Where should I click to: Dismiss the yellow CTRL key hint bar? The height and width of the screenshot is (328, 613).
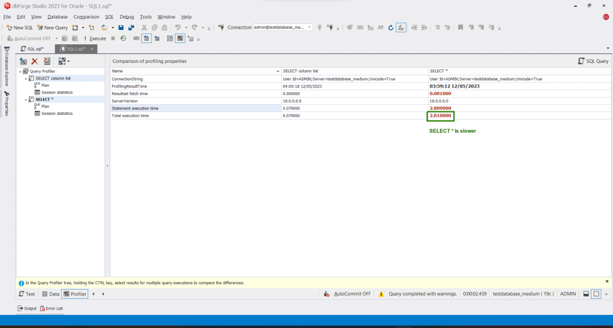pos(607,281)
